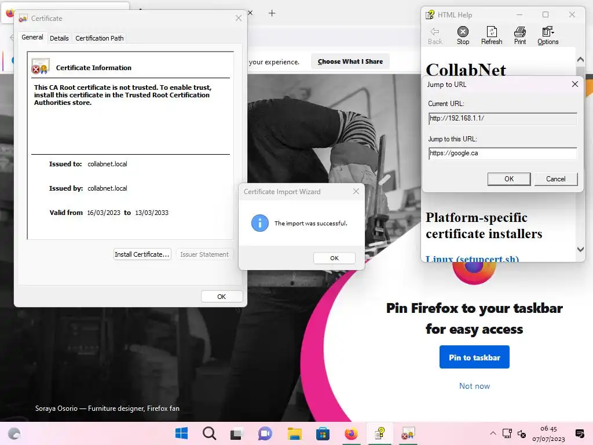The height and width of the screenshot is (445, 593).
Task: Switch to Certificate taskbar icon
Action: pos(408,433)
